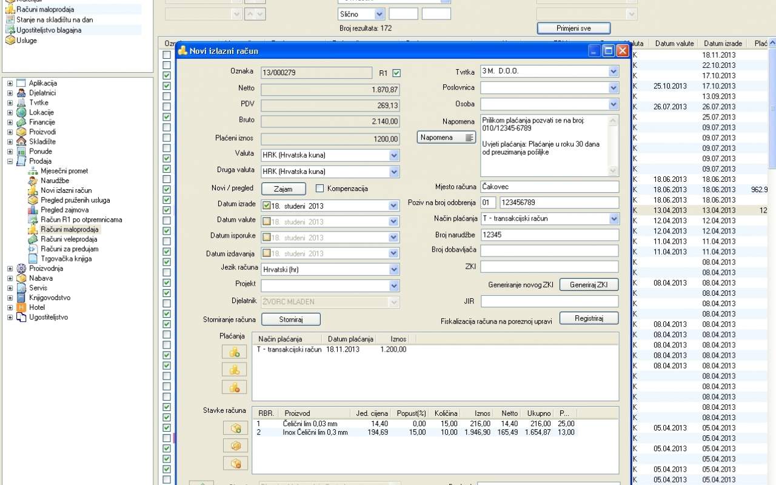Click the Registriraj fiscalization button
The width and height of the screenshot is (776, 485).
[x=588, y=318]
